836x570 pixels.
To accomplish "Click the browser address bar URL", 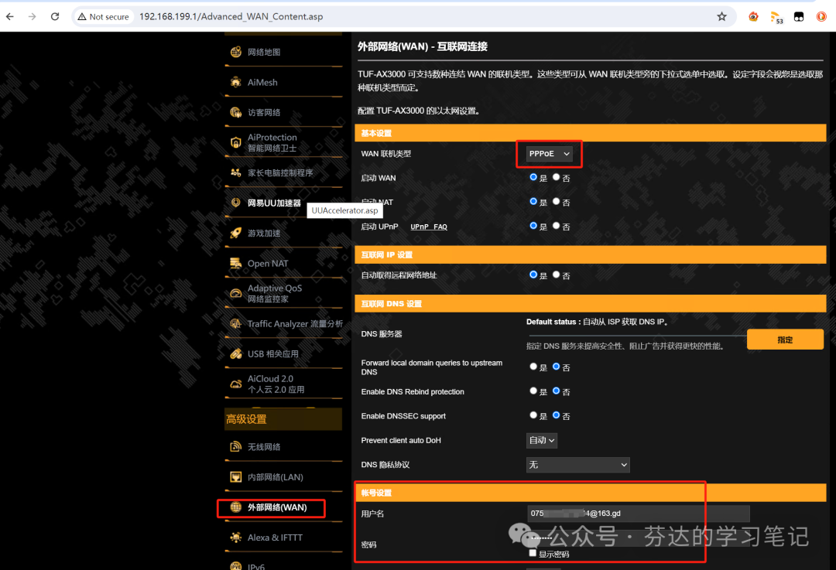I will 231,16.
